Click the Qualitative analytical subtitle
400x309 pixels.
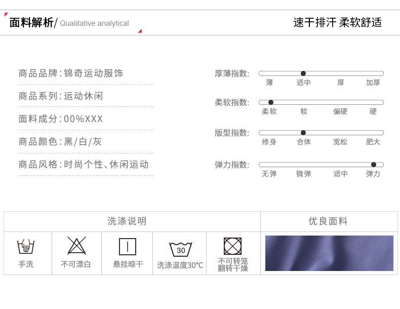tap(94, 23)
